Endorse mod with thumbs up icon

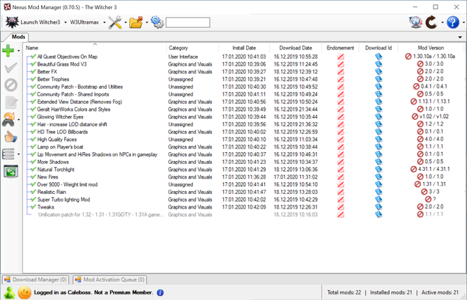[x=10, y=137]
